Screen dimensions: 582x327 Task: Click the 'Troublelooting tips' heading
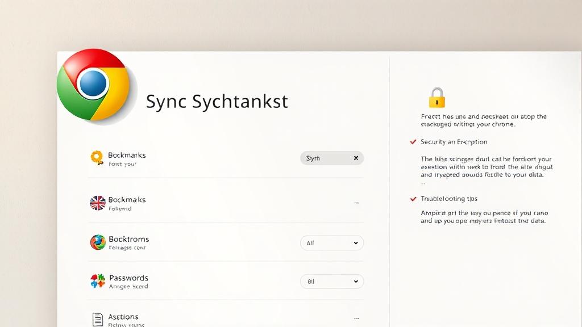(449, 199)
